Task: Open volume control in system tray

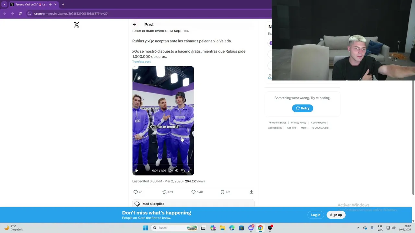Action: [x=394, y=228]
